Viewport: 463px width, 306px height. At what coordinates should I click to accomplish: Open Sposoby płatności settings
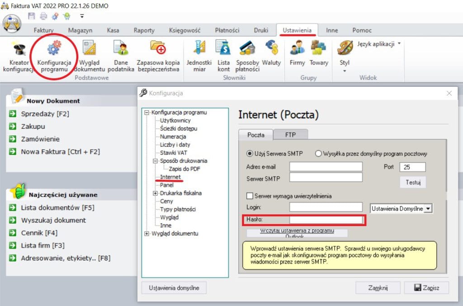click(248, 54)
